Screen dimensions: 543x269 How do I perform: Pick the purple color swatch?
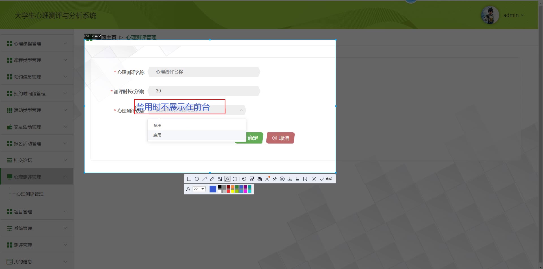point(245,187)
